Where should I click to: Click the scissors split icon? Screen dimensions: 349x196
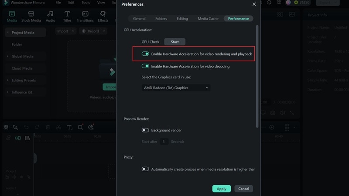pyautogui.click(x=58, y=127)
